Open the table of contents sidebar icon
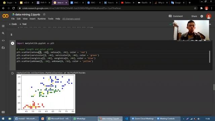 (3, 26)
